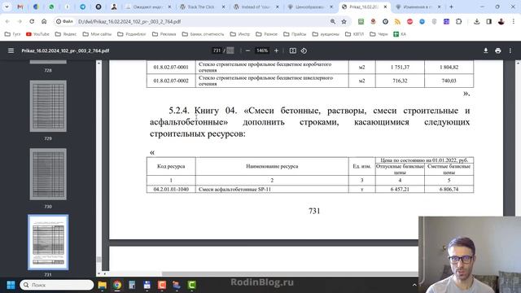The image size is (521, 293).
Task: Open the red ABP extension icon
Action: (x=409, y=21)
